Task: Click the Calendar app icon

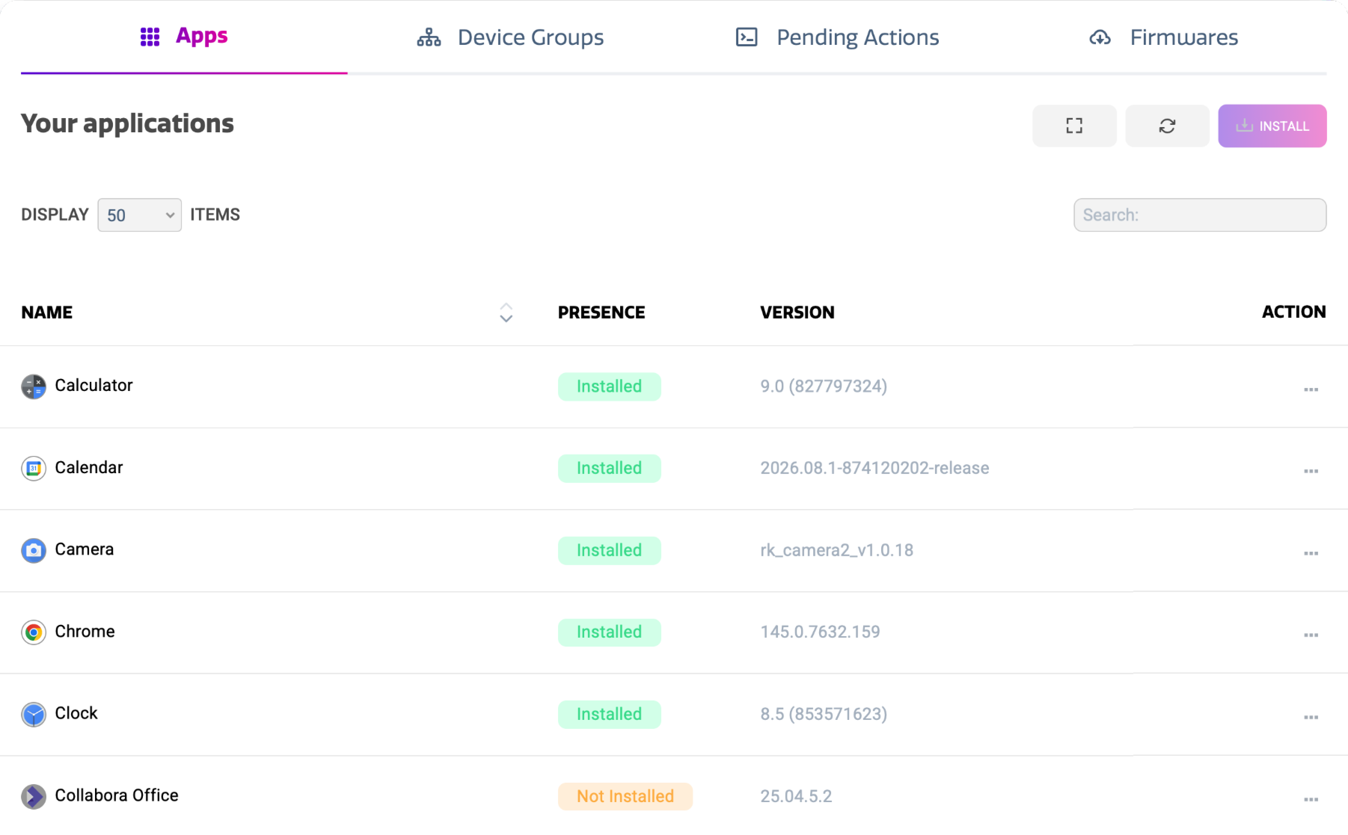Action: pos(34,468)
